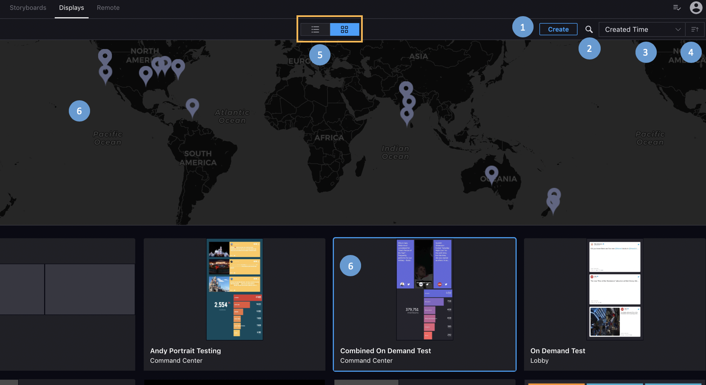This screenshot has height=385, width=706.
Task: Open Andy Portrait Testing display thumbnail
Action: pyautogui.click(x=234, y=289)
